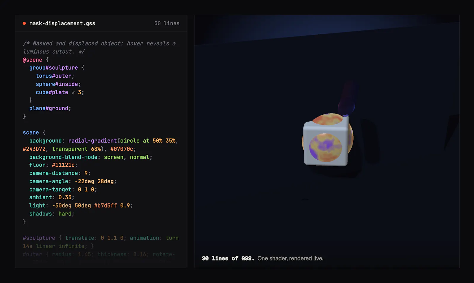Click the camera-target 0 1 0 line
The image size is (474, 283).
point(63,189)
